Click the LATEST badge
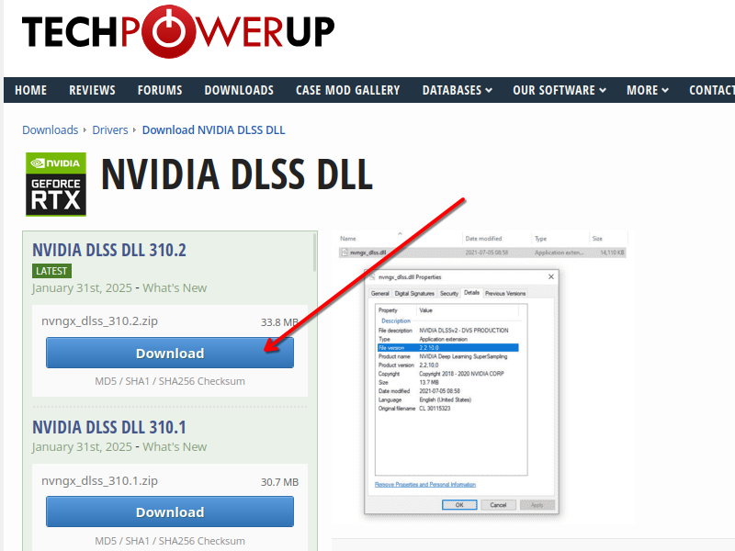The height and width of the screenshot is (551, 735). 51,271
